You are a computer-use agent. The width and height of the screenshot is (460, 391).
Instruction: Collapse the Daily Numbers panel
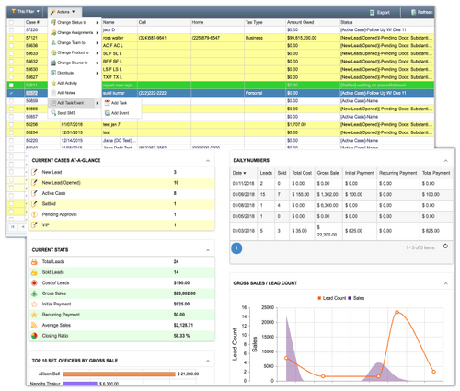[x=446, y=161]
